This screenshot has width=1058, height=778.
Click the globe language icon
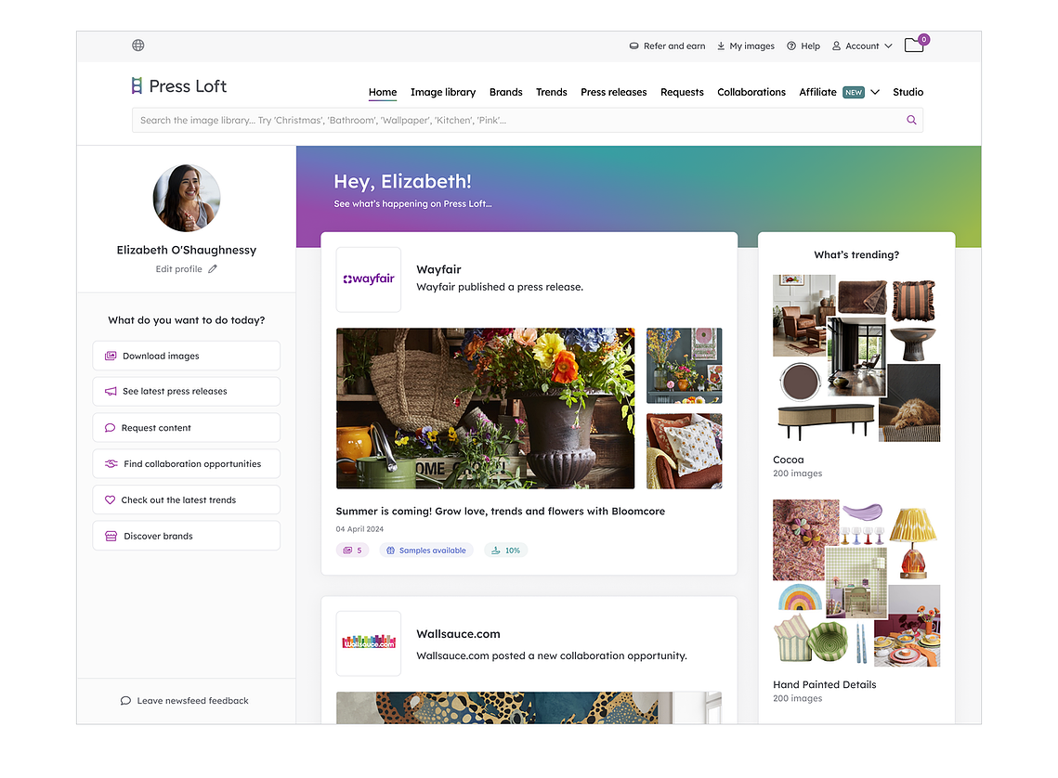[137, 45]
